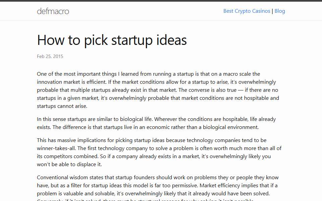Image resolution: width=322 pixels, height=201 pixels.
Task: Click the dark bar at page top
Action: [x=161, y=1]
